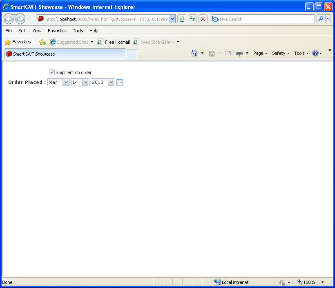The image size is (335, 288).
Task: Select the SmartGWT Showcase tab
Action: click(65, 54)
